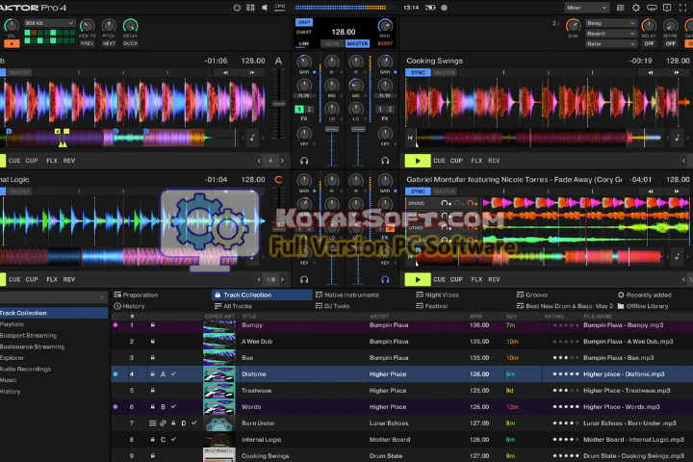This screenshot has height=462, width=693.
Task: Select Night Vibes playlist tab
Action: click(x=437, y=295)
